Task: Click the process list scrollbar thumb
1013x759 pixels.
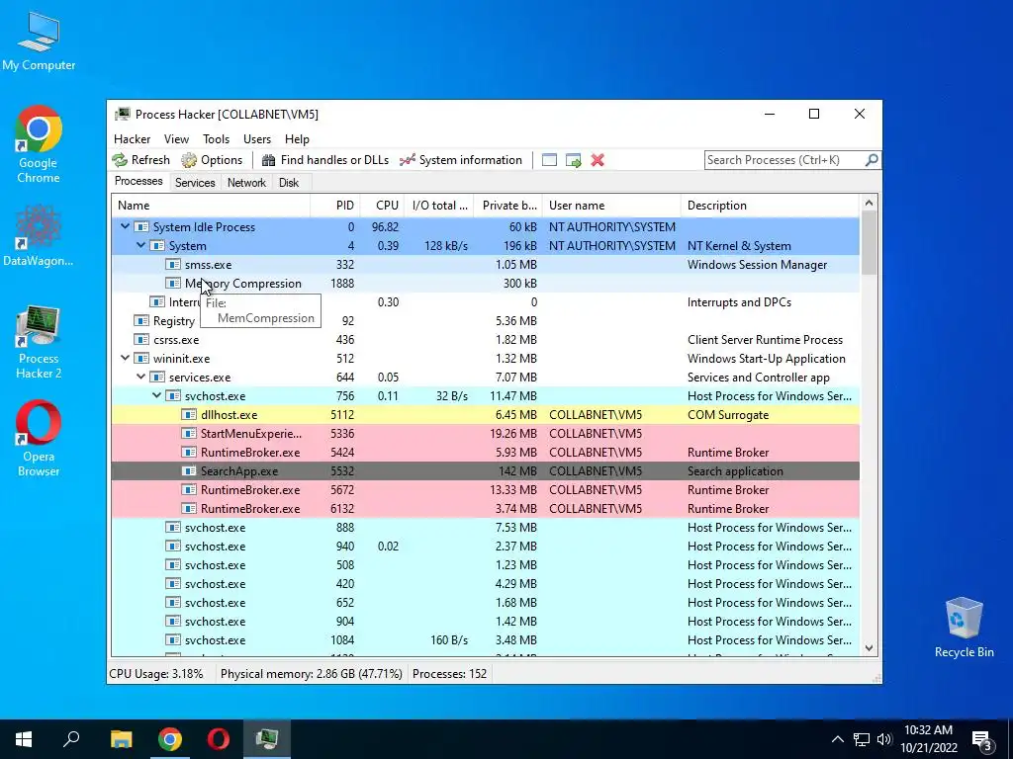Action: [869, 242]
